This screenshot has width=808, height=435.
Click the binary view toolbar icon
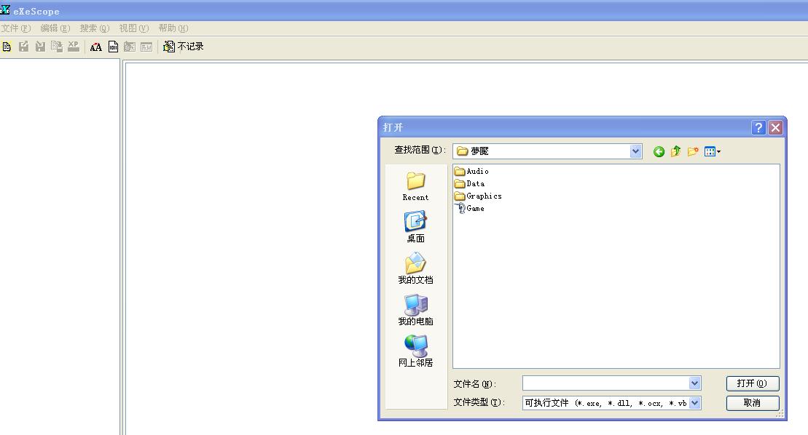[x=113, y=47]
